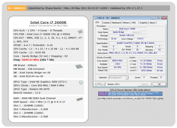
Task: Click the greyed Validate button
Action: tap(144, 84)
